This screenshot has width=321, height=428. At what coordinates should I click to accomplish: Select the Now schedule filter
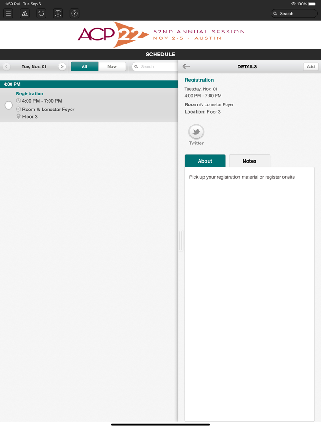pyautogui.click(x=112, y=66)
